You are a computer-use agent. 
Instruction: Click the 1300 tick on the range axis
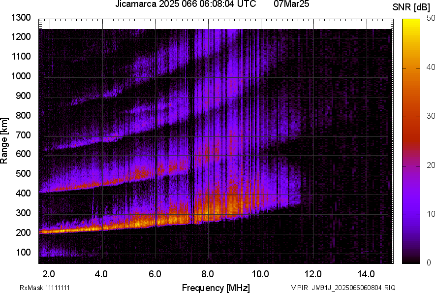[21, 18]
